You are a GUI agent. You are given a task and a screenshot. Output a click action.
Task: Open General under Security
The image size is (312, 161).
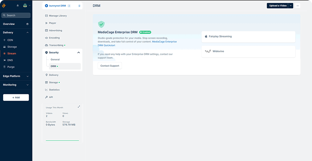pos(55,60)
